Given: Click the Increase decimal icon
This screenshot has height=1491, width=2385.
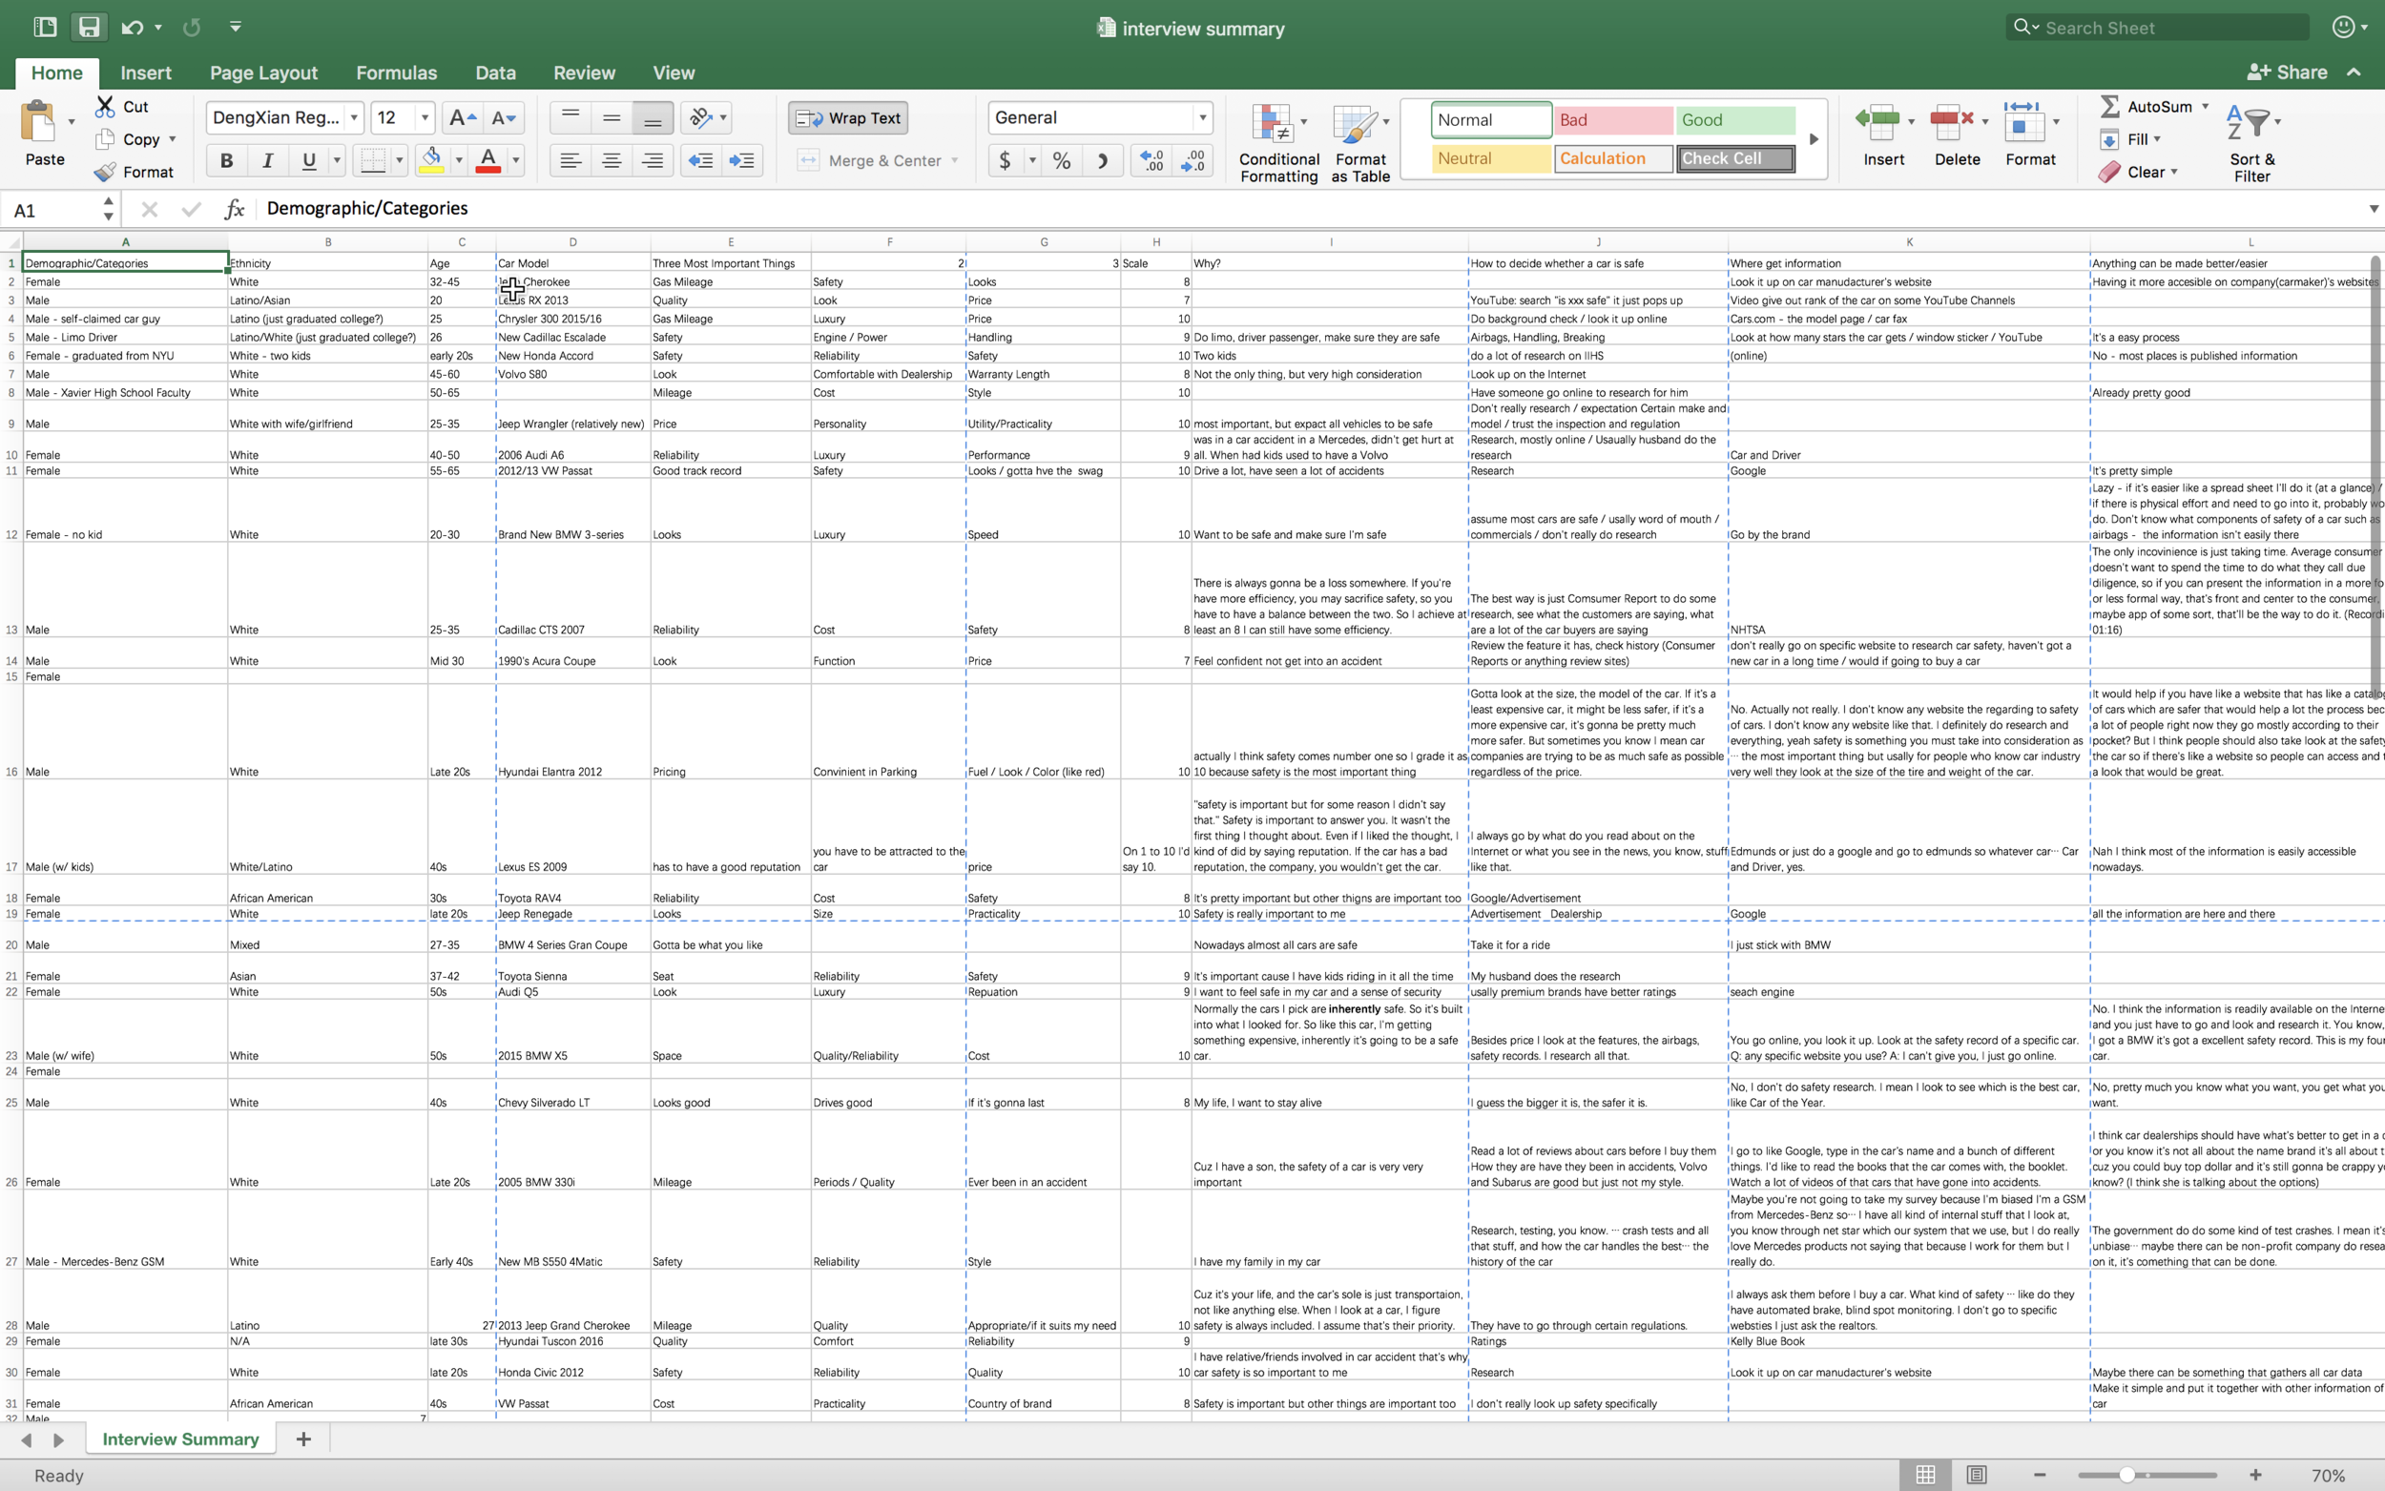Looking at the screenshot, I should click(1151, 159).
